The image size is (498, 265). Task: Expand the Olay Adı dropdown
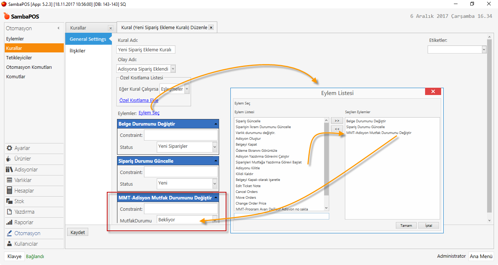[173, 69]
